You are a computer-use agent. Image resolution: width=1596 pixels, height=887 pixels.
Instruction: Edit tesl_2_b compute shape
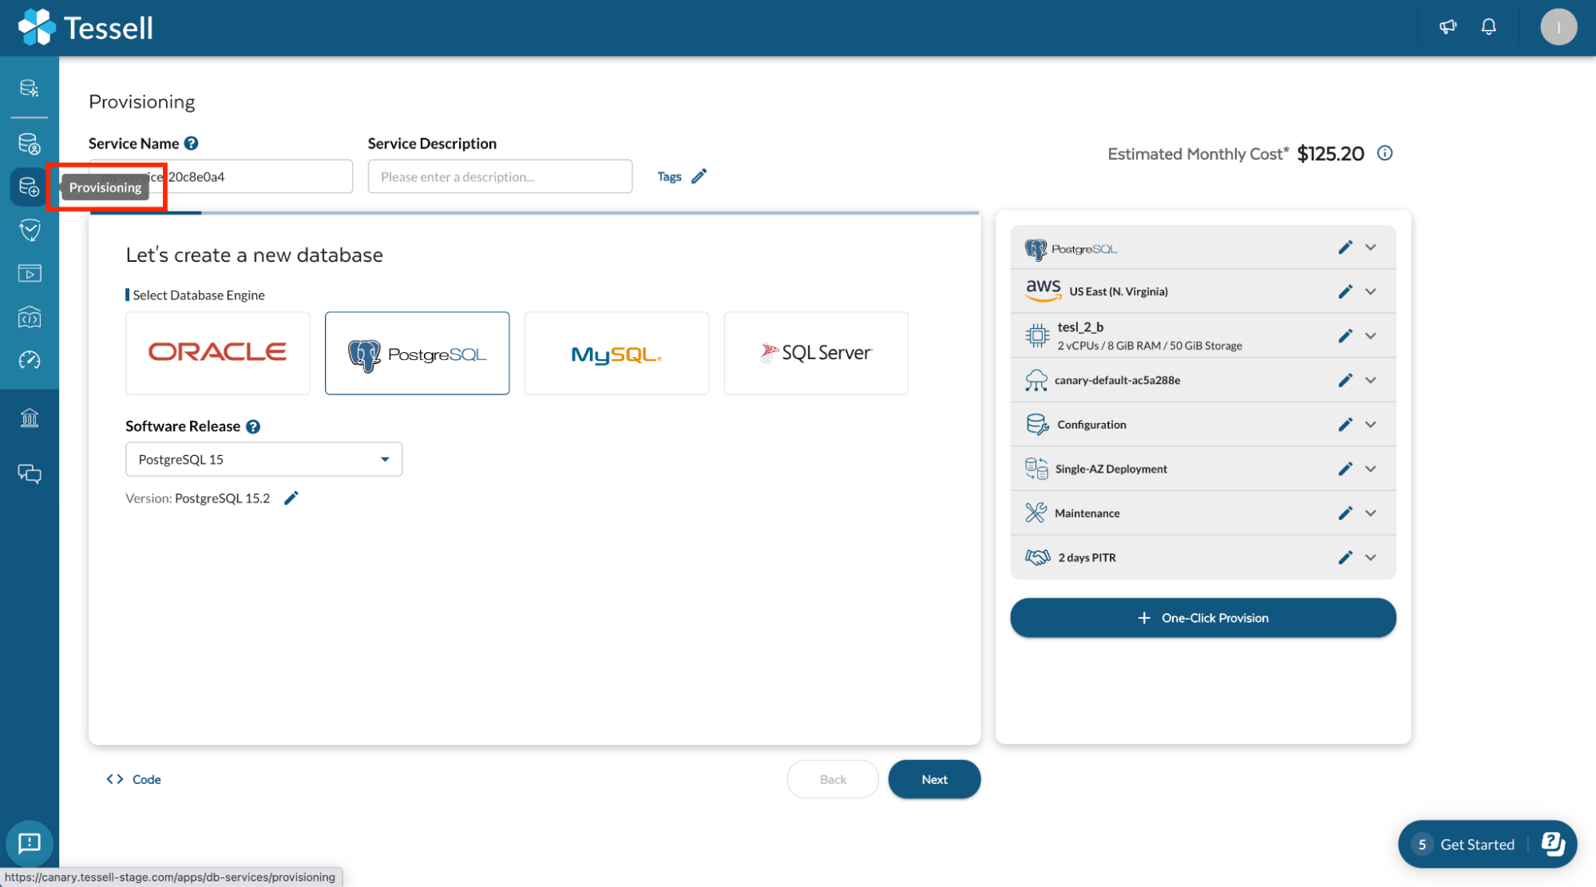pyautogui.click(x=1345, y=336)
